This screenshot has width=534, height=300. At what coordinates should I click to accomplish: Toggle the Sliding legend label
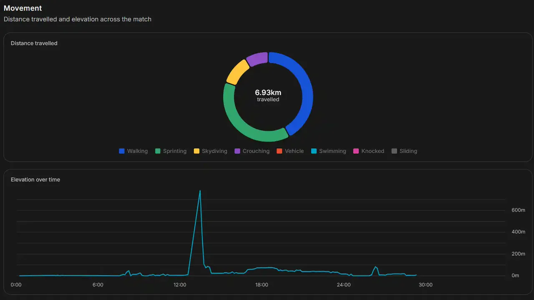pyautogui.click(x=408, y=151)
